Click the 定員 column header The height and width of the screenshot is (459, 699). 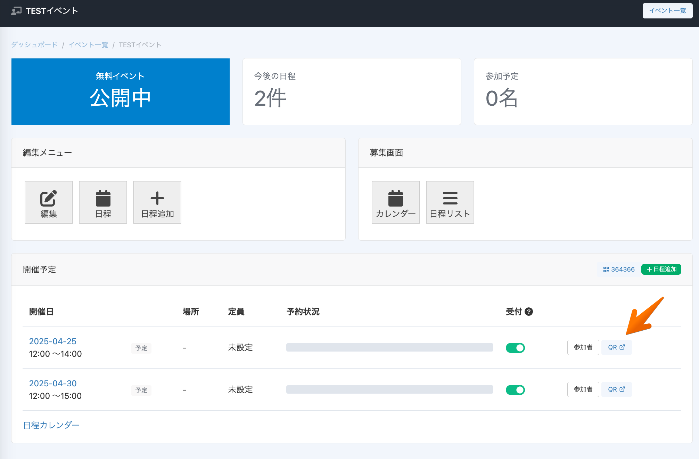236,312
